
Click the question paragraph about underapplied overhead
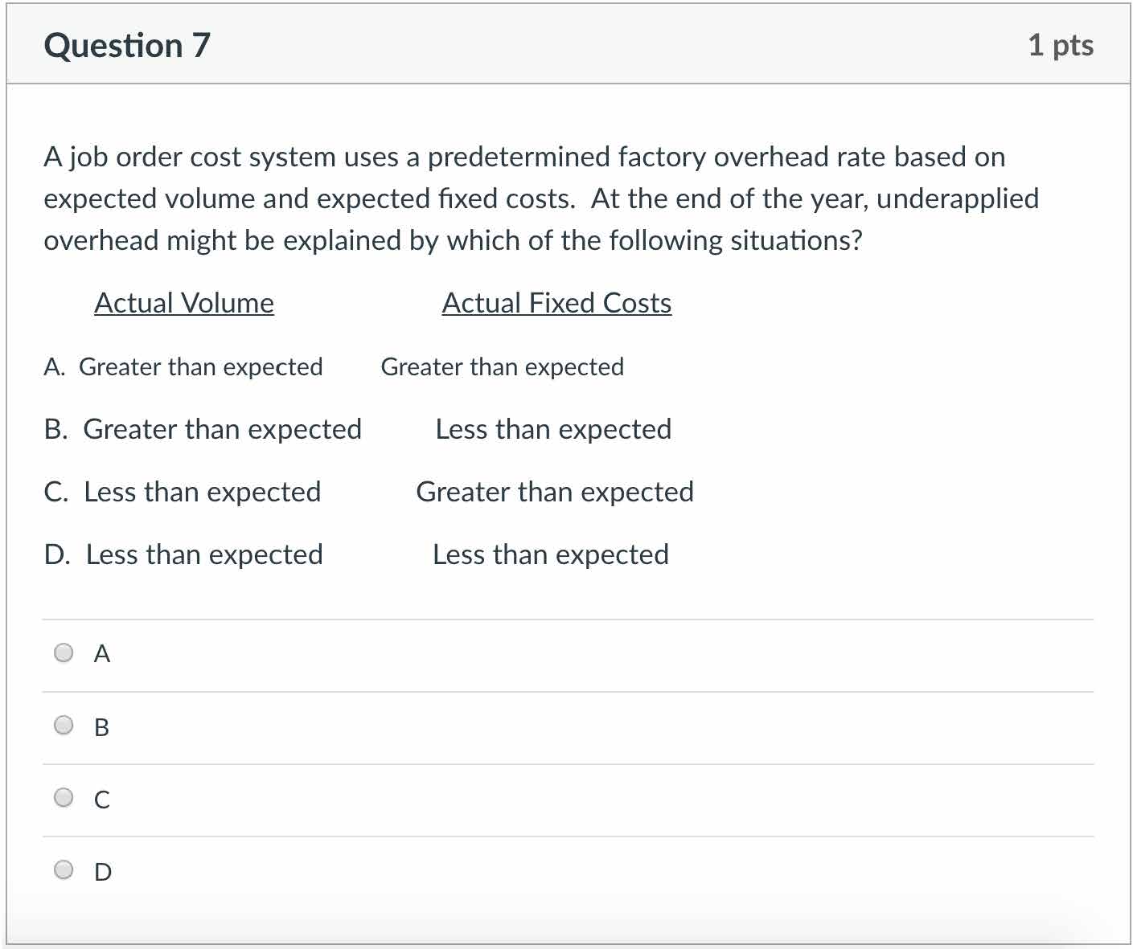(x=540, y=198)
